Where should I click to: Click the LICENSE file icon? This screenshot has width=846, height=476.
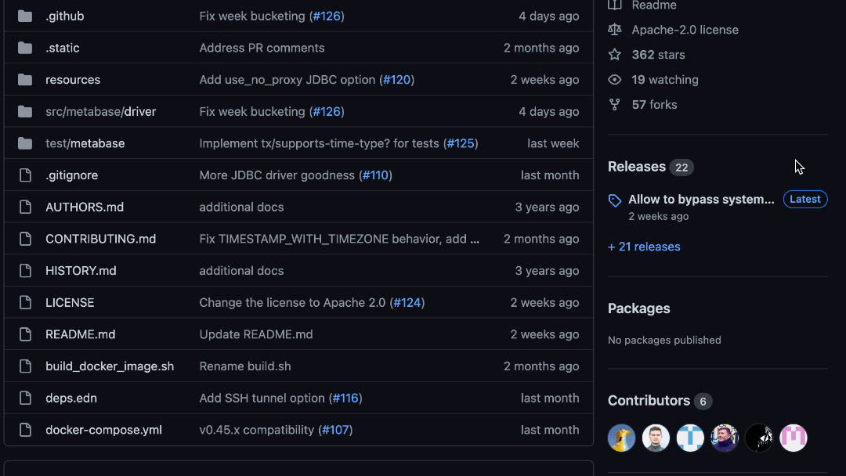tap(25, 302)
